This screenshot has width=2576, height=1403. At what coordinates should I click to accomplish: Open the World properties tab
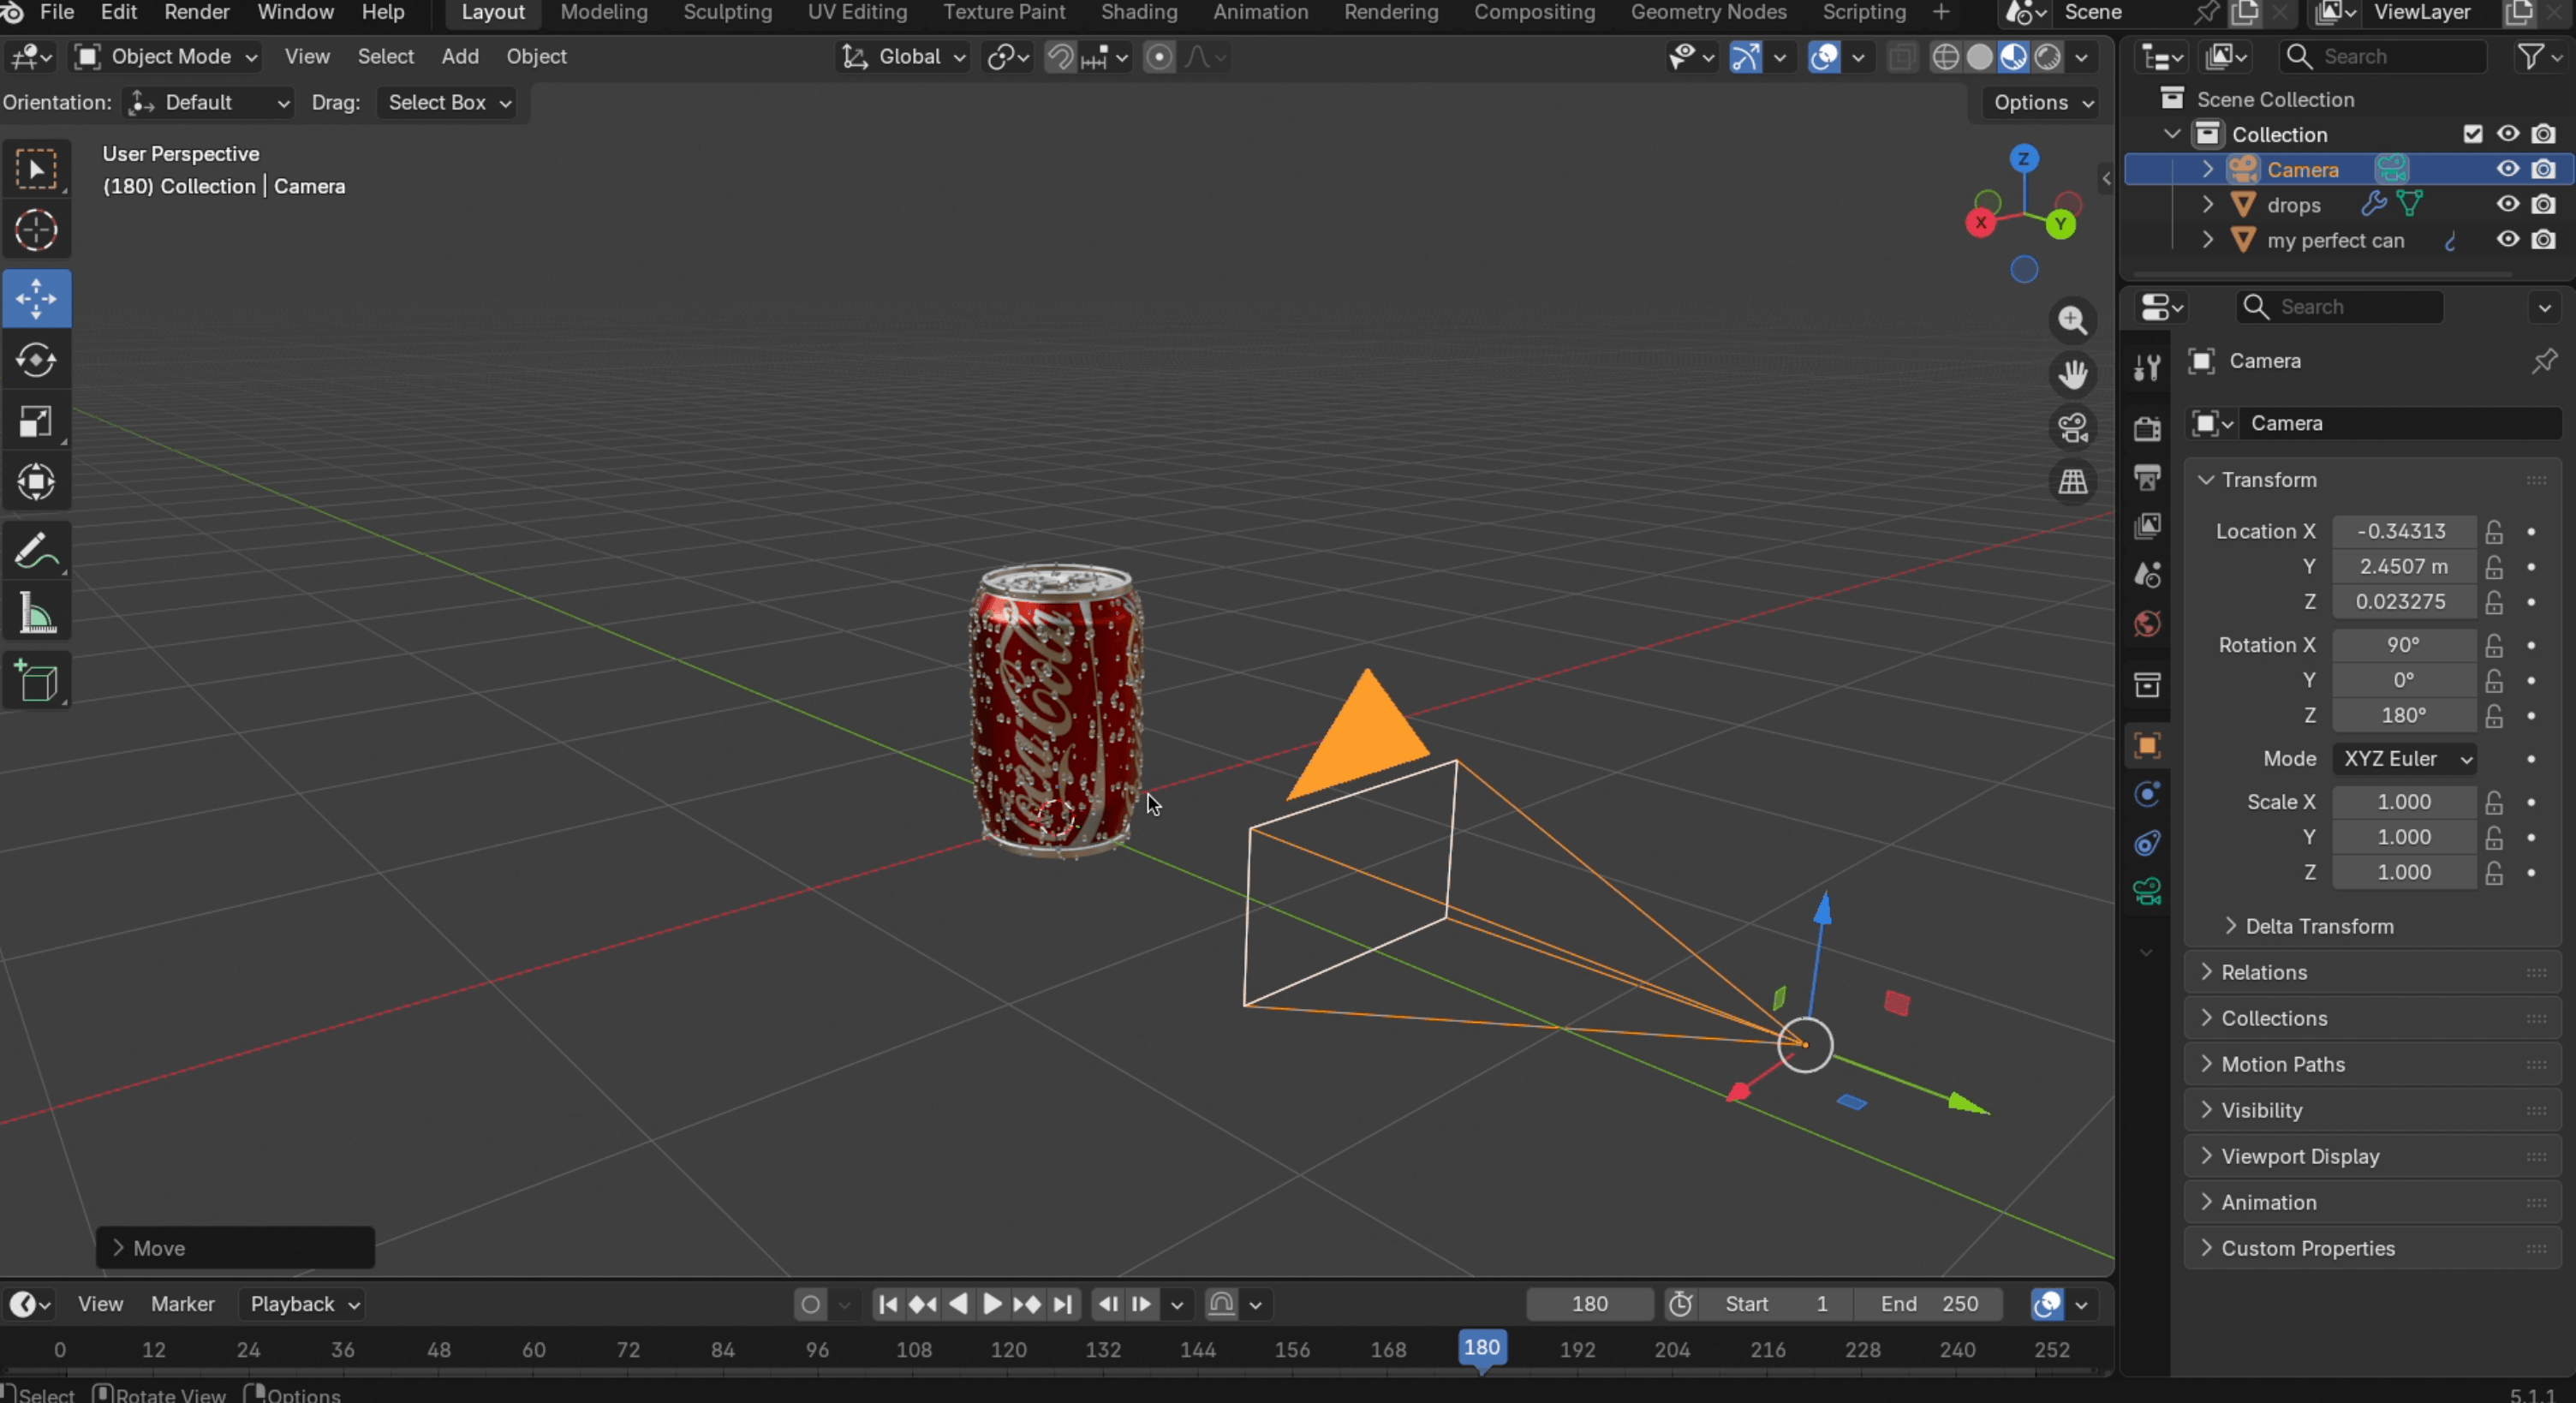coord(2147,624)
